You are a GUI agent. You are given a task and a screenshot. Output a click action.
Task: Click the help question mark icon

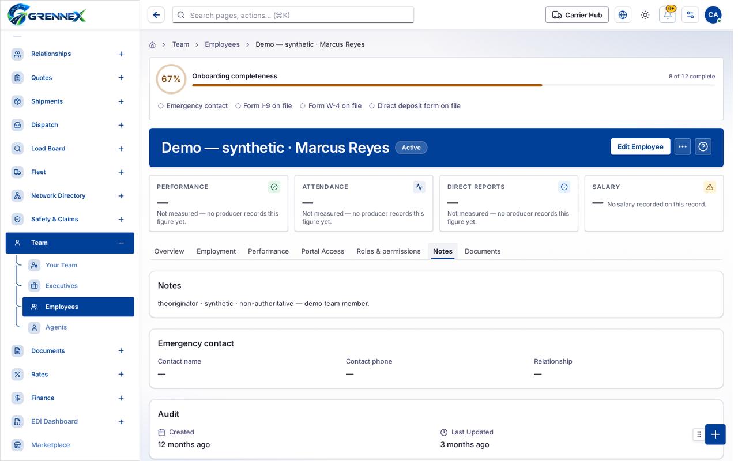703,146
